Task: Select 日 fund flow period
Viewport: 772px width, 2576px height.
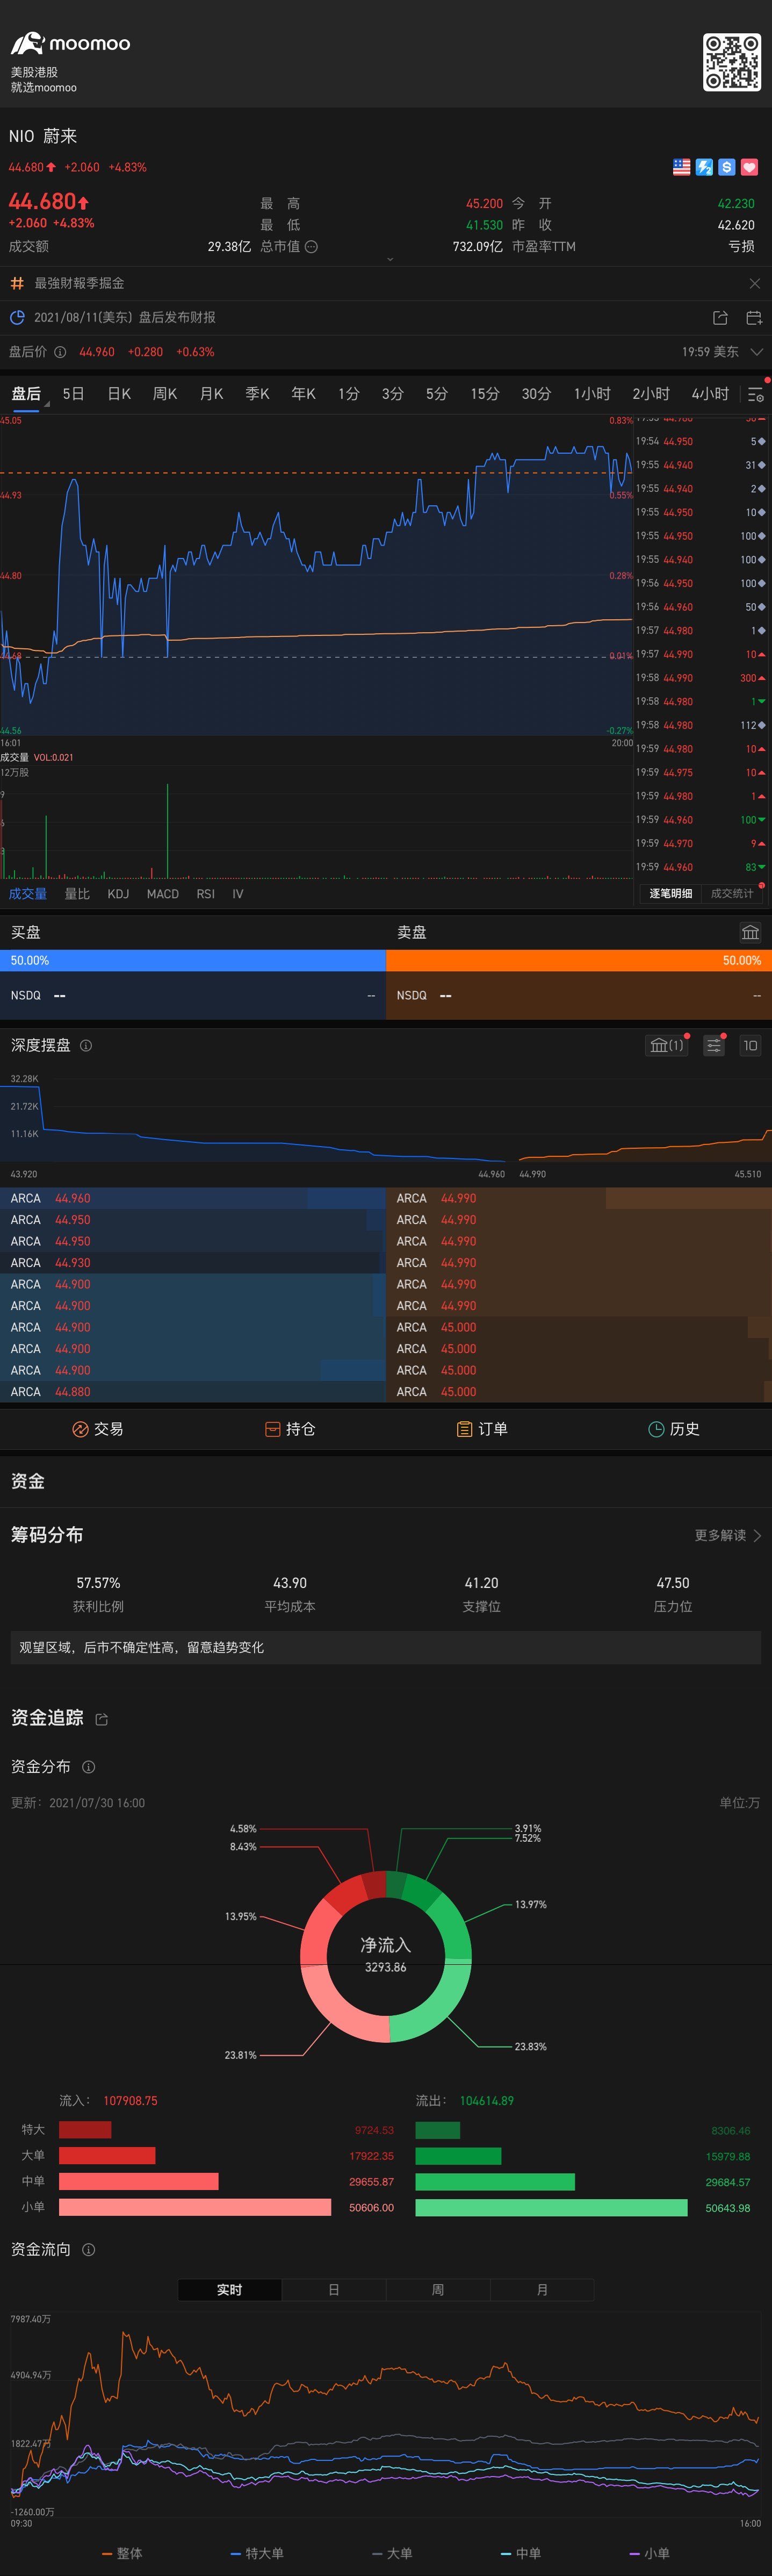Action: click(x=334, y=2290)
